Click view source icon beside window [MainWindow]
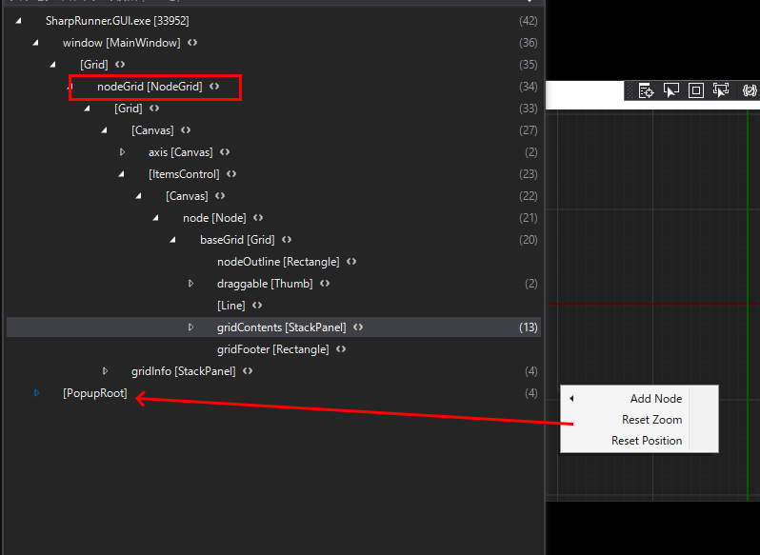This screenshot has height=555, width=760. tap(192, 43)
